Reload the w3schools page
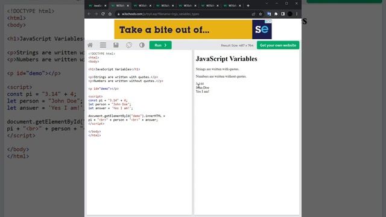This screenshot has width=386, height=217. [x=103, y=14]
